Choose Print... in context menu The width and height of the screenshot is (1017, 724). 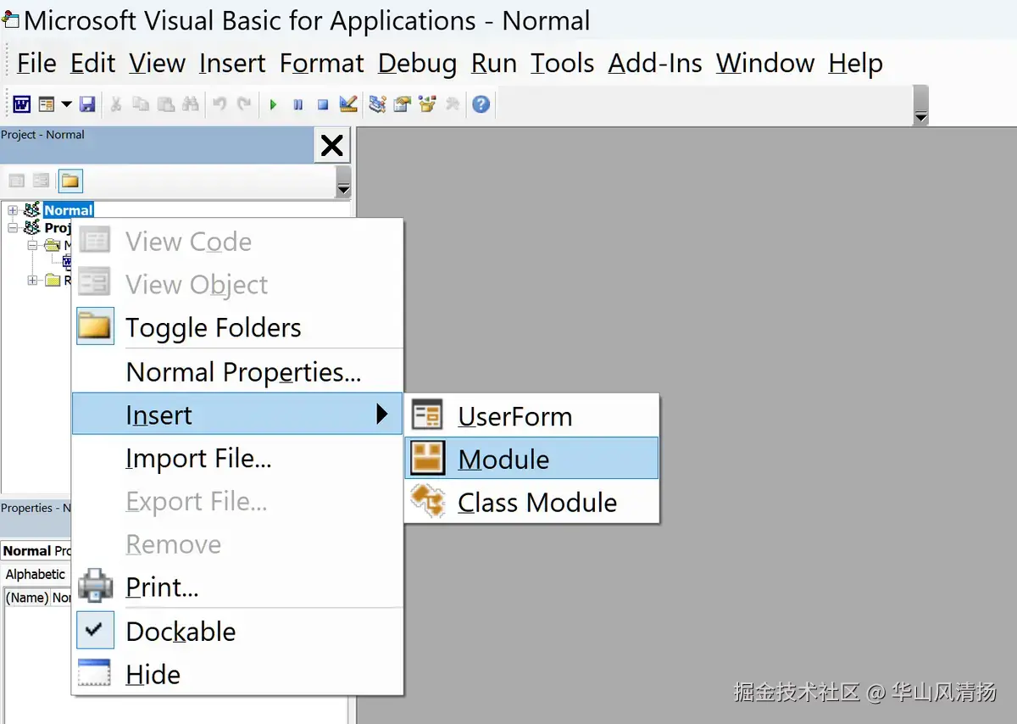click(x=237, y=587)
